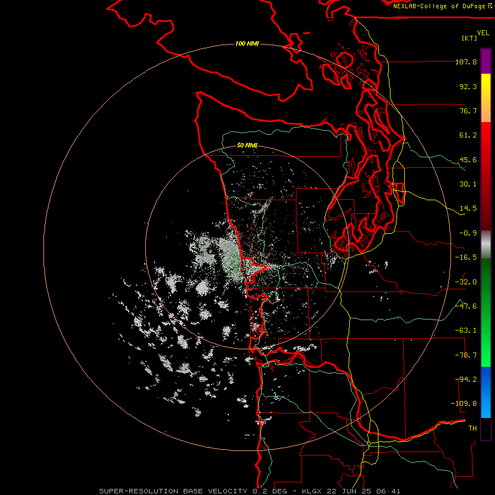The width and height of the screenshot is (495, 495).
Task: Click the -109.8 legend value
Action: [x=464, y=404]
